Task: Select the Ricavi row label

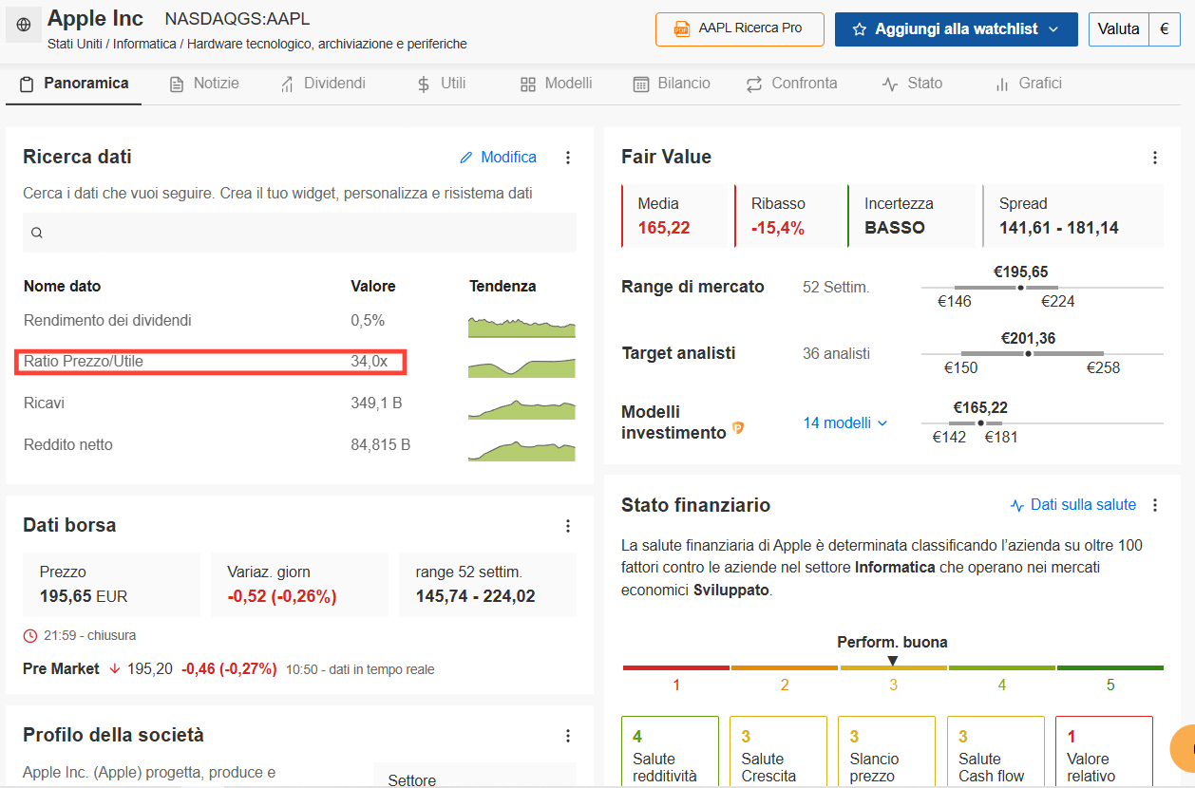Action: [44, 403]
